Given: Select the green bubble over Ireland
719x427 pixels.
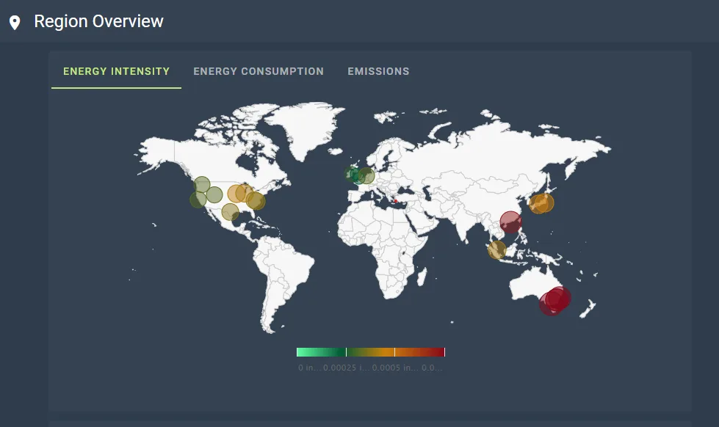Looking at the screenshot, I should pyautogui.click(x=353, y=174).
